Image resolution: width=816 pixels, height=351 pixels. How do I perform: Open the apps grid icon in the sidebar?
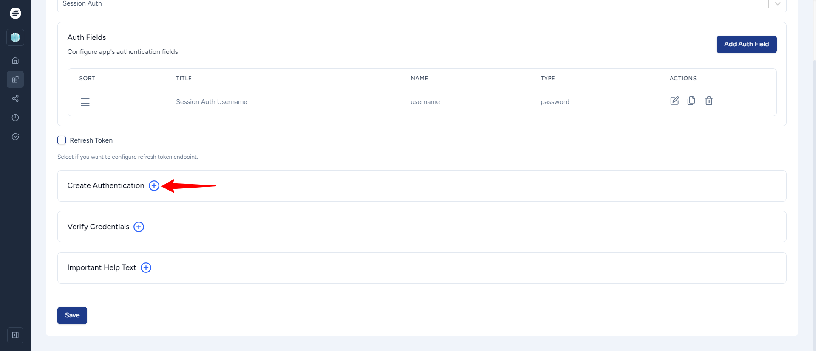pyautogui.click(x=15, y=79)
